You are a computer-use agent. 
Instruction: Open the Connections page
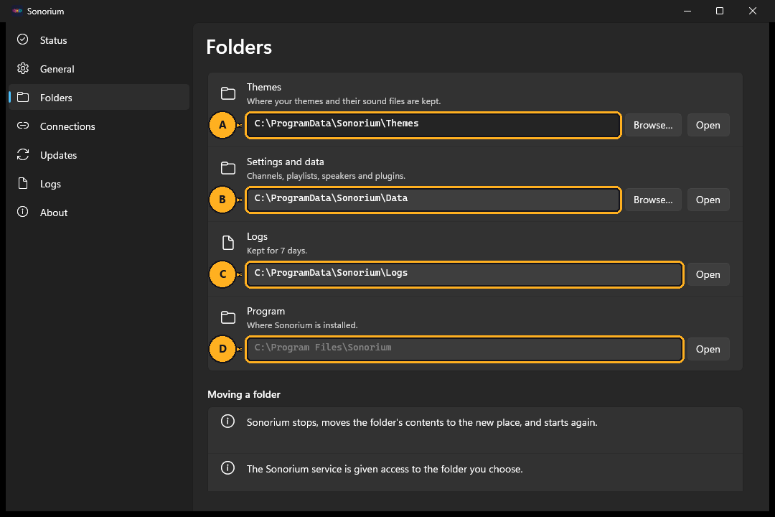tap(99, 126)
